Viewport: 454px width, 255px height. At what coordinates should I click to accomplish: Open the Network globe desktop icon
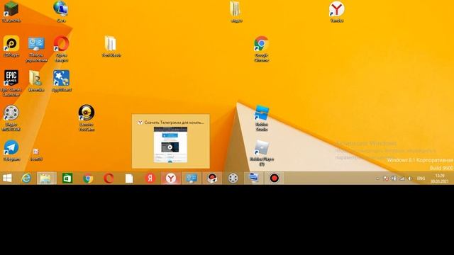click(61, 12)
